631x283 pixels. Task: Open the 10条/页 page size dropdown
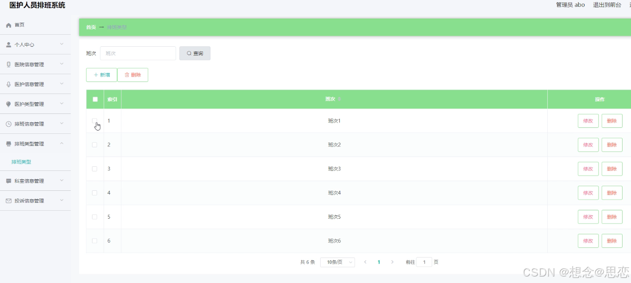point(337,262)
